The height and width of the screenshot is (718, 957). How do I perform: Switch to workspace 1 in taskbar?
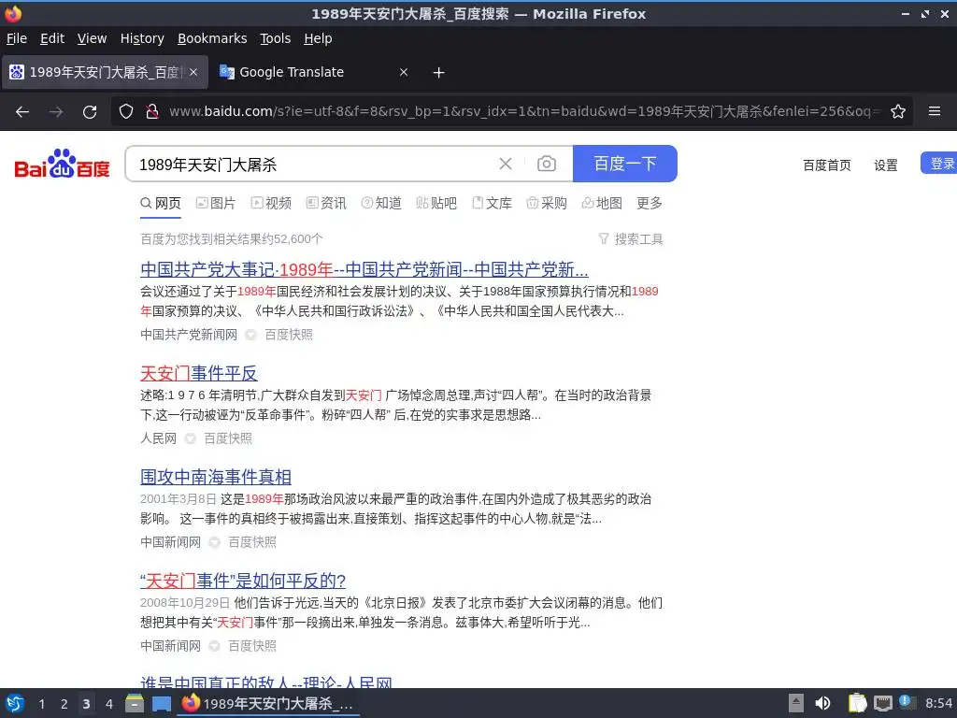pos(41,704)
